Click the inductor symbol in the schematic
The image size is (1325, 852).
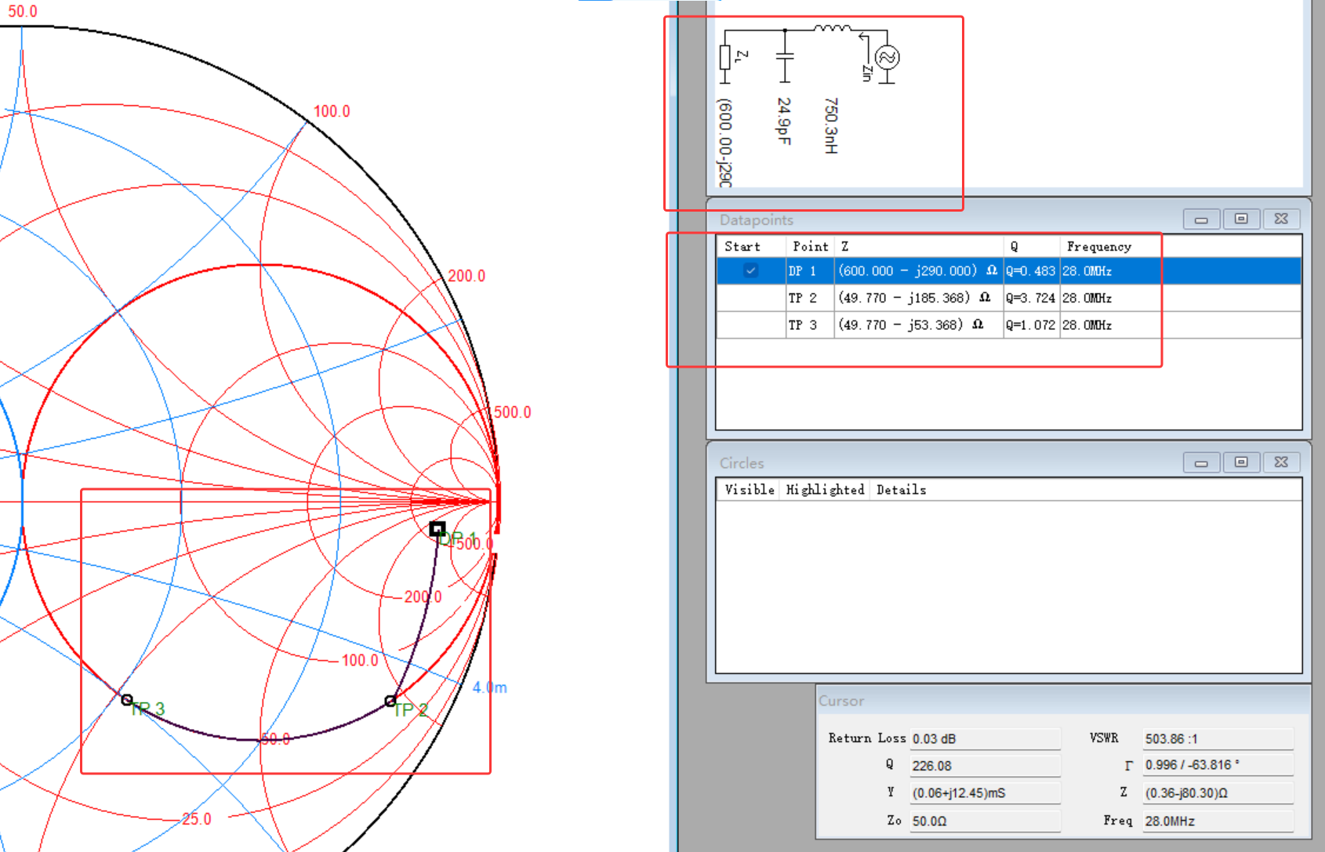point(831,29)
